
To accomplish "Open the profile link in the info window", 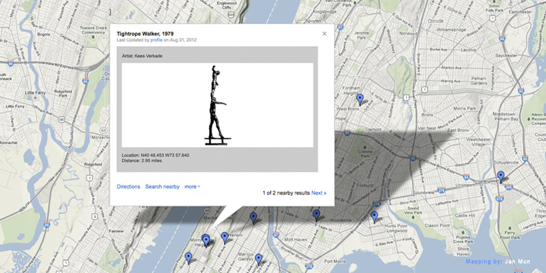I will [x=156, y=40].
